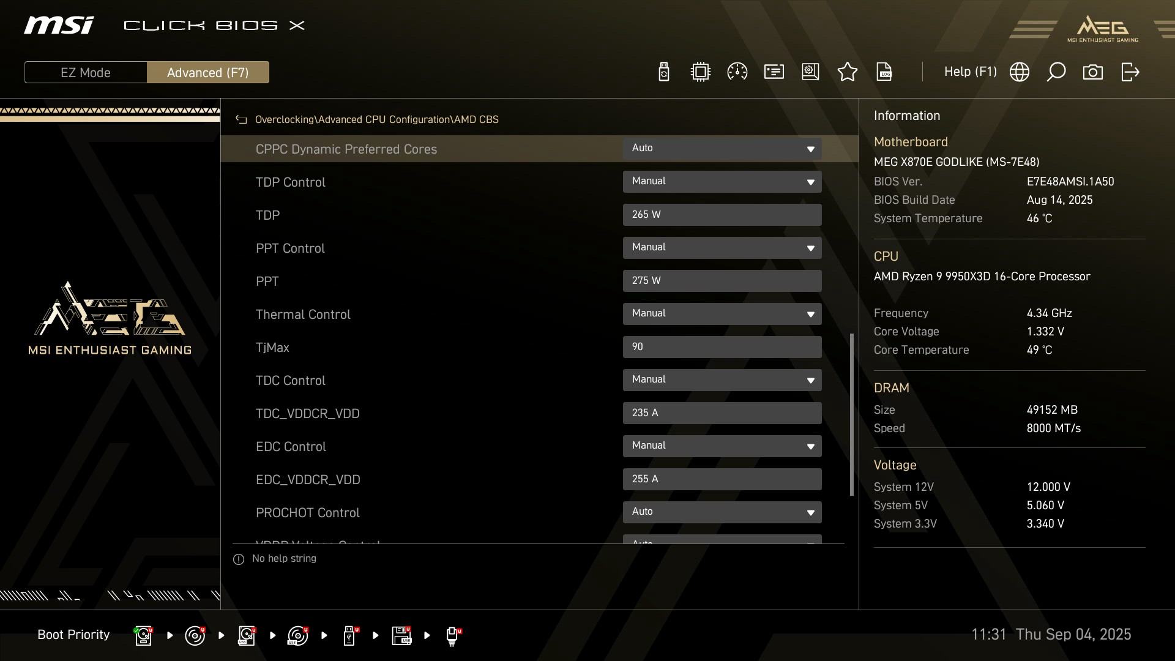Open CPPC Dynamic Preferred Cores dropdown
Screen dimensions: 1175x661
pos(722,149)
